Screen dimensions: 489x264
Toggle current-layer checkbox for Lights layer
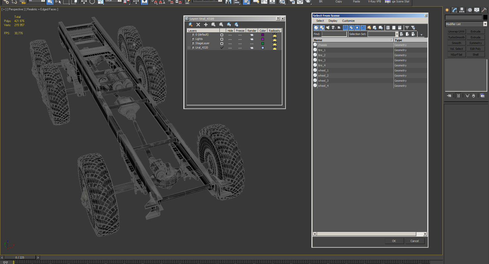coord(222,39)
